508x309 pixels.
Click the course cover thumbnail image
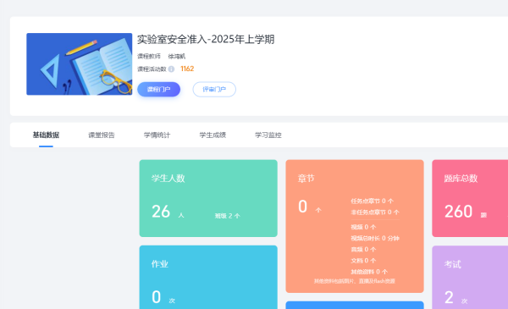pos(80,64)
